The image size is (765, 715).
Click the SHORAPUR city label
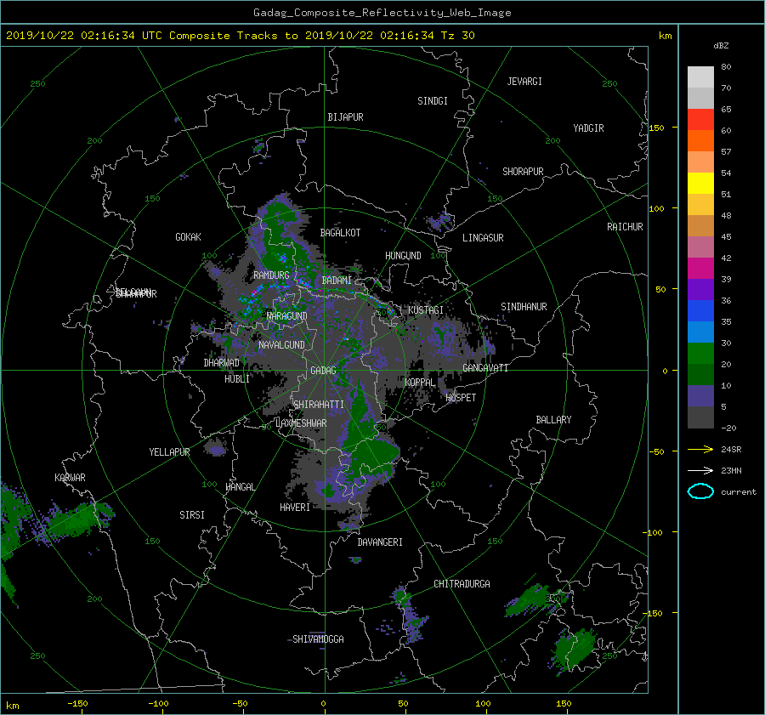pos(523,172)
